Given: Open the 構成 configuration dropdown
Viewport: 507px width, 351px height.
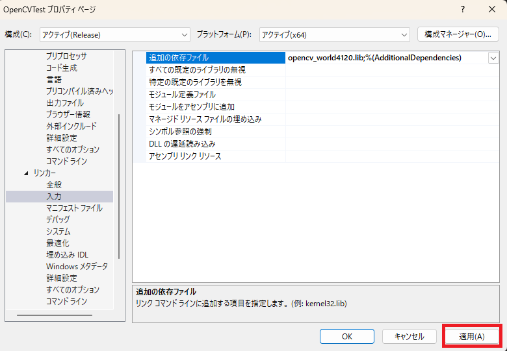Looking at the screenshot, I should click(114, 34).
